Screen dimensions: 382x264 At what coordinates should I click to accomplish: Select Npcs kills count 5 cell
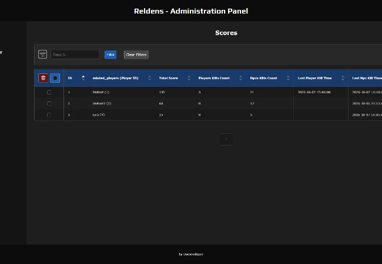tap(251, 115)
